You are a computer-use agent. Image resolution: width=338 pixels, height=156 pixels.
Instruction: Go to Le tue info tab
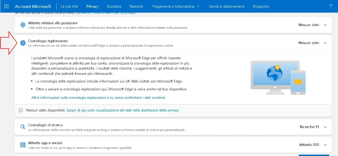point(69,7)
